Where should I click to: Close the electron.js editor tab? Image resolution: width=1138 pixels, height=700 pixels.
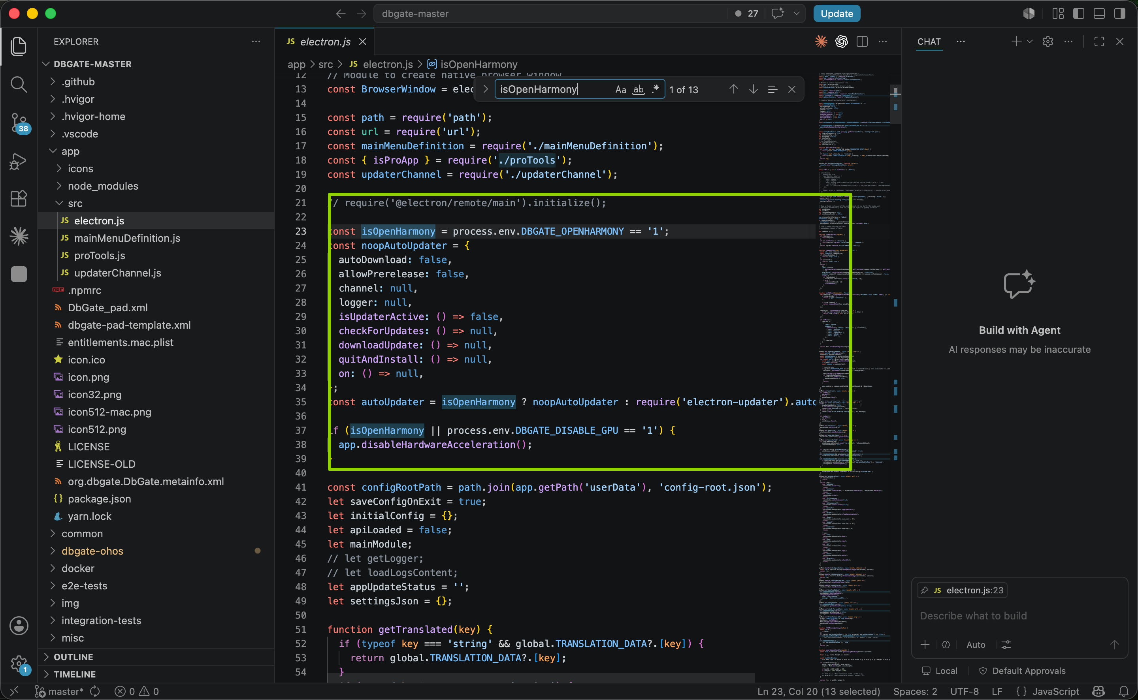(363, 41)
